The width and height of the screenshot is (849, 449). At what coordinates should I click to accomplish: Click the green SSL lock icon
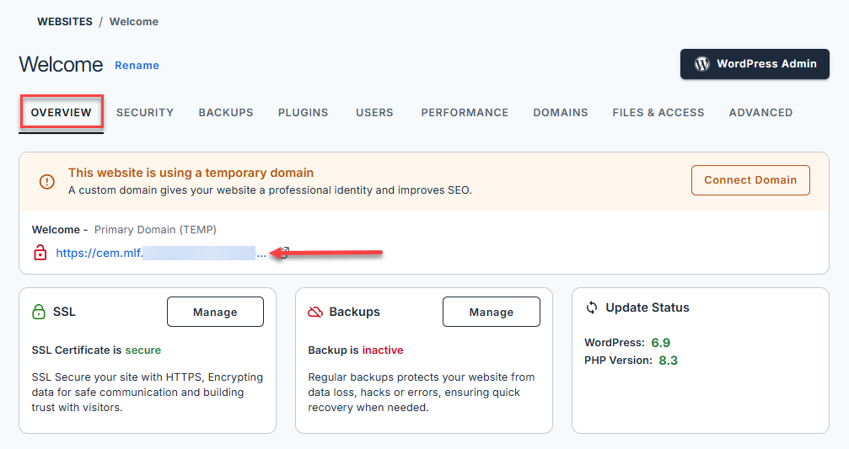pyautogui.click(x=39, y=312)
